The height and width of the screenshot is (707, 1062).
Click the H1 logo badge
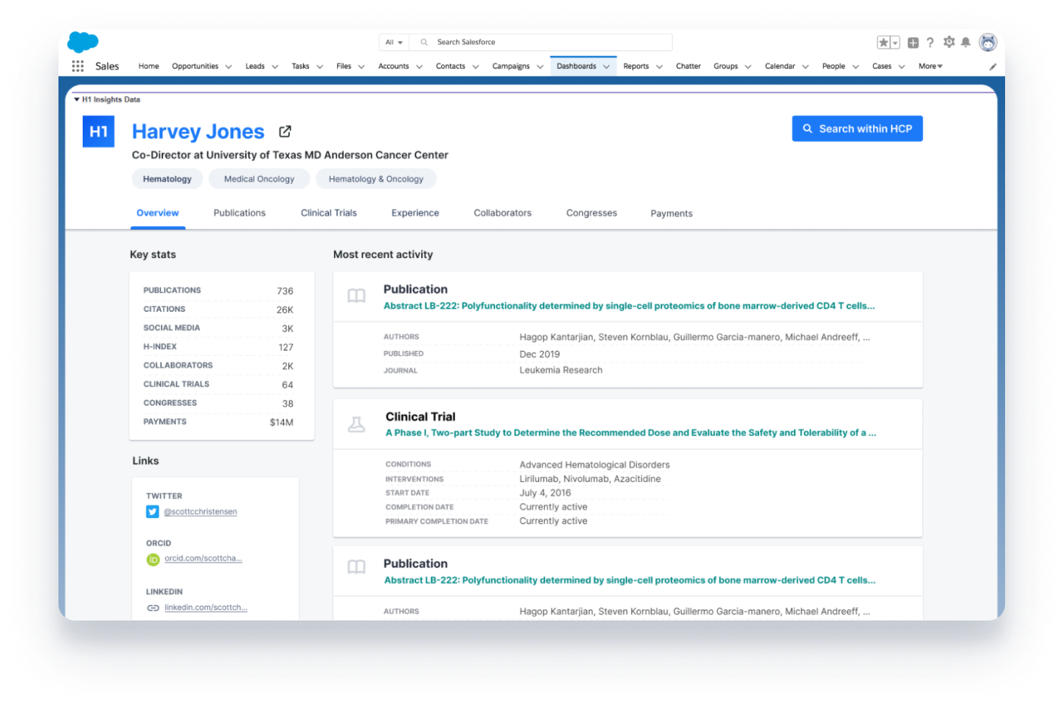[99, 131]
